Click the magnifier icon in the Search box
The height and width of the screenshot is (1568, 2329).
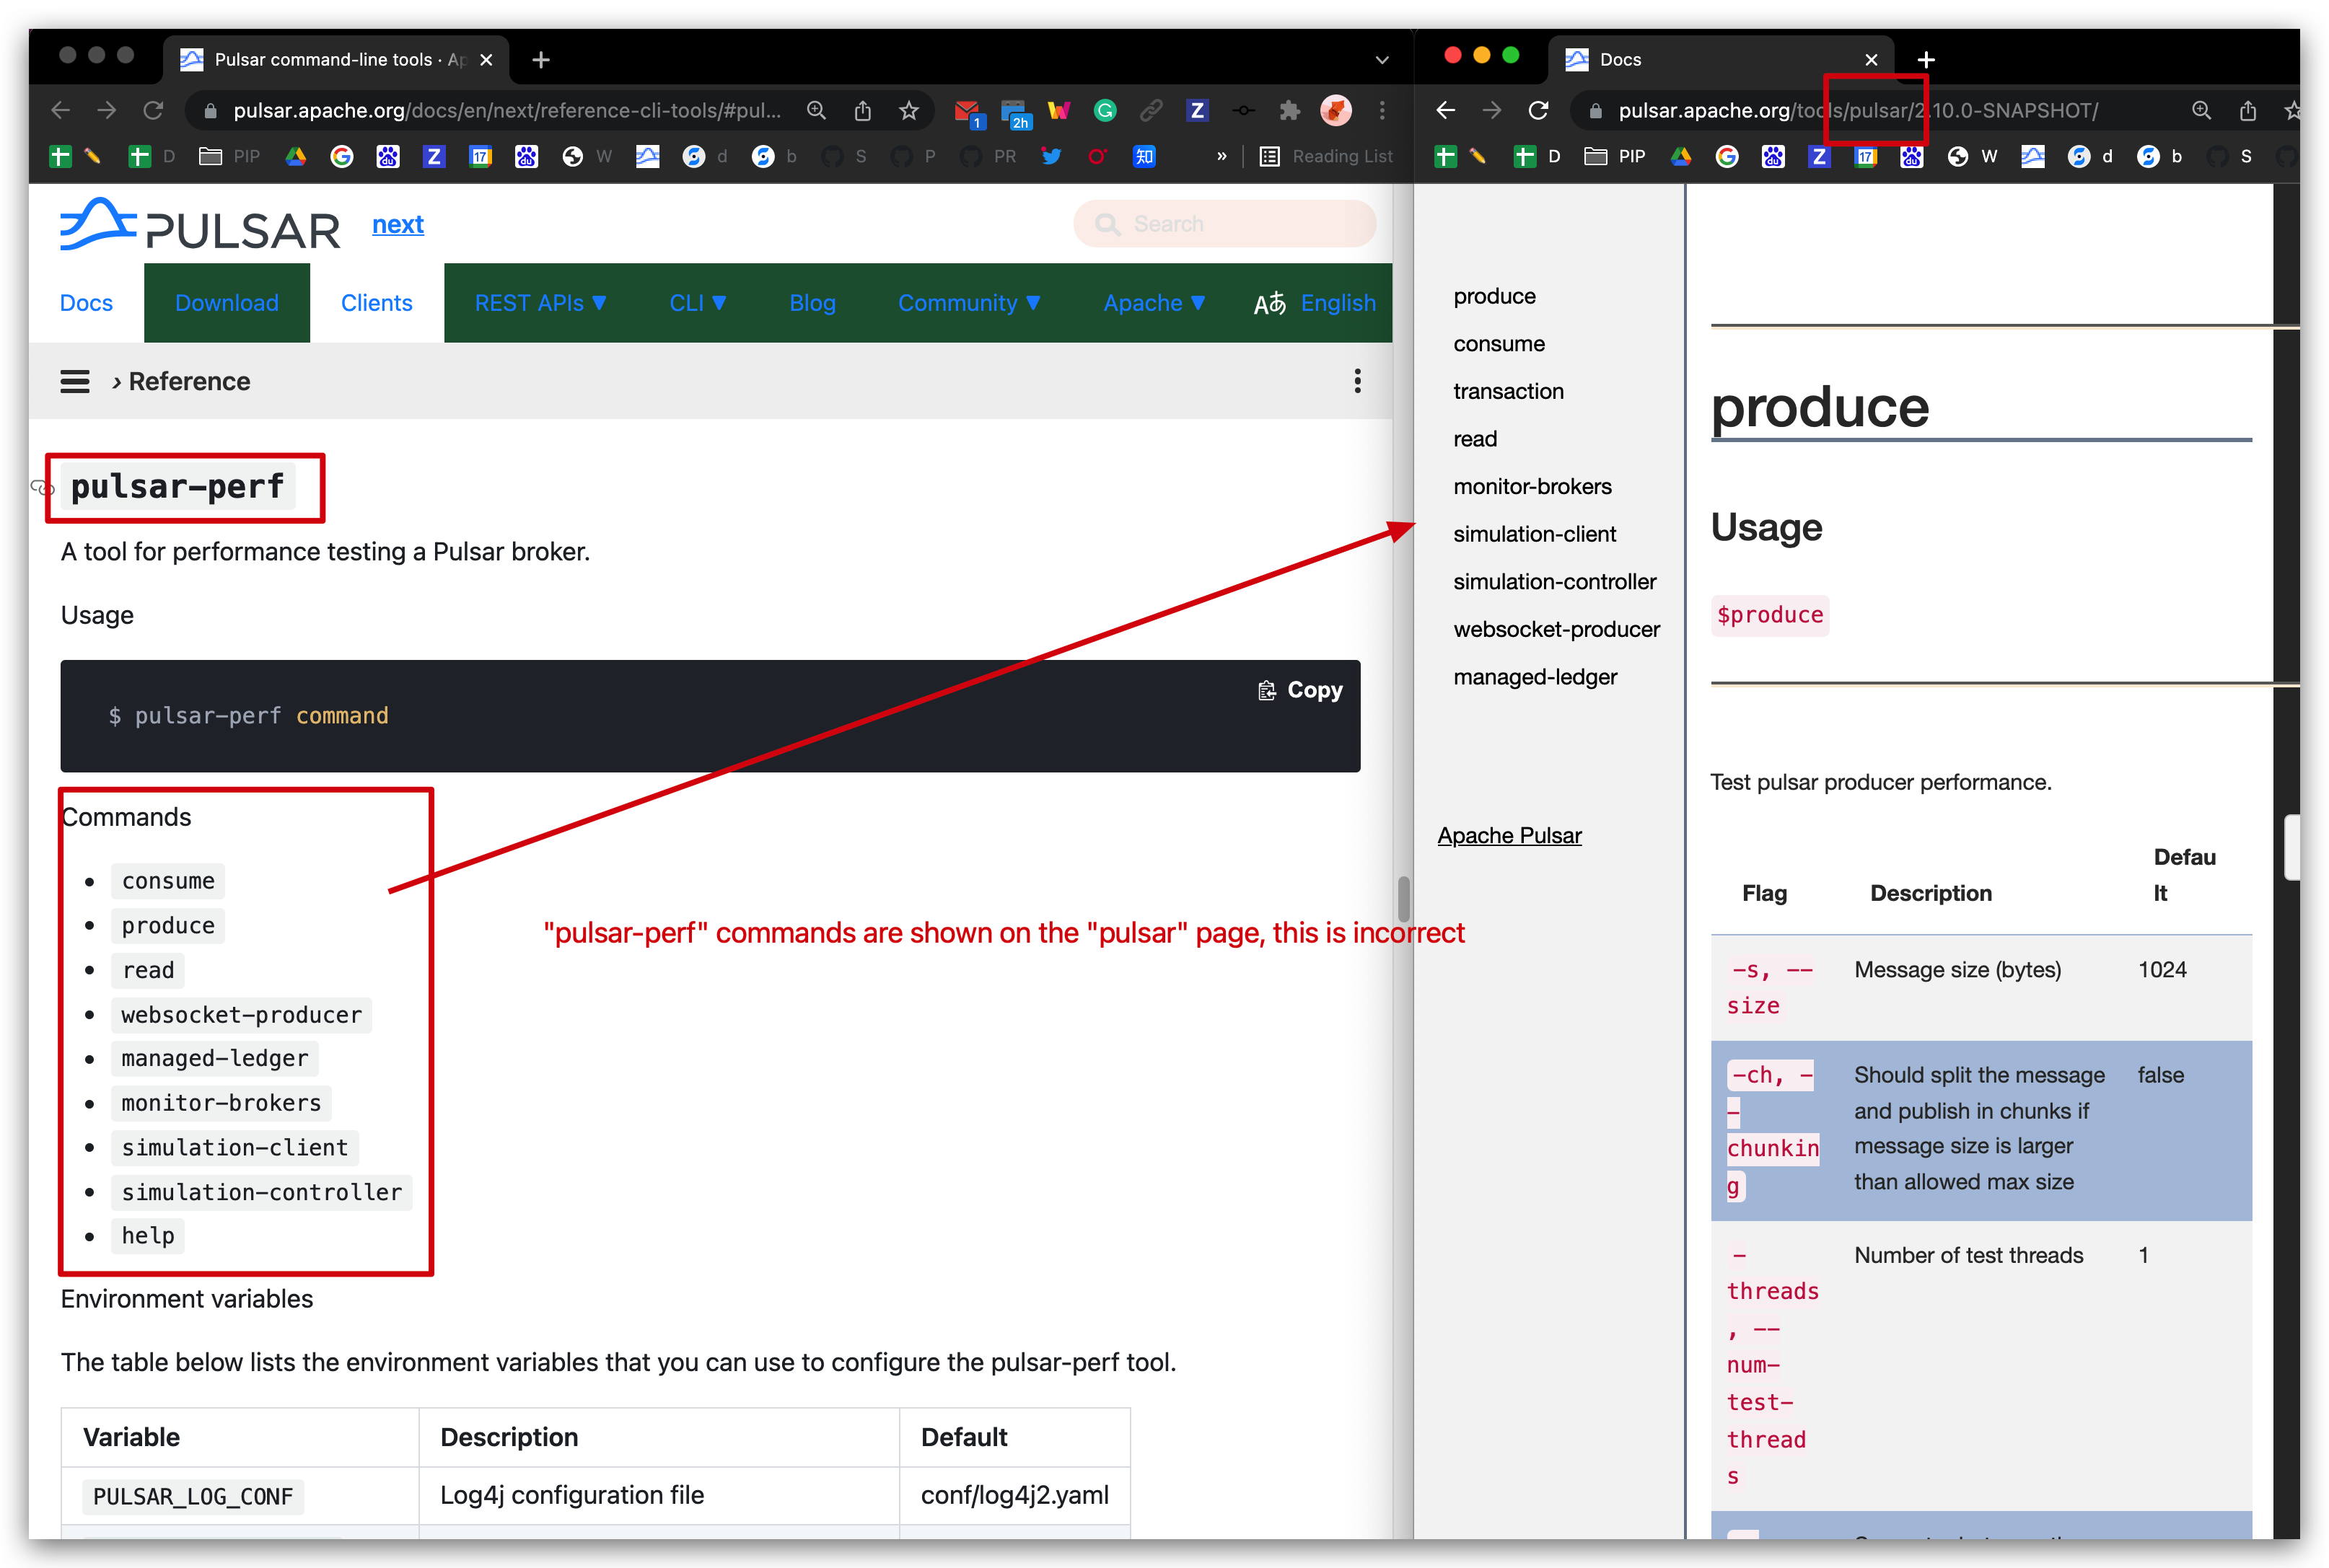[x=1108, y=223]
